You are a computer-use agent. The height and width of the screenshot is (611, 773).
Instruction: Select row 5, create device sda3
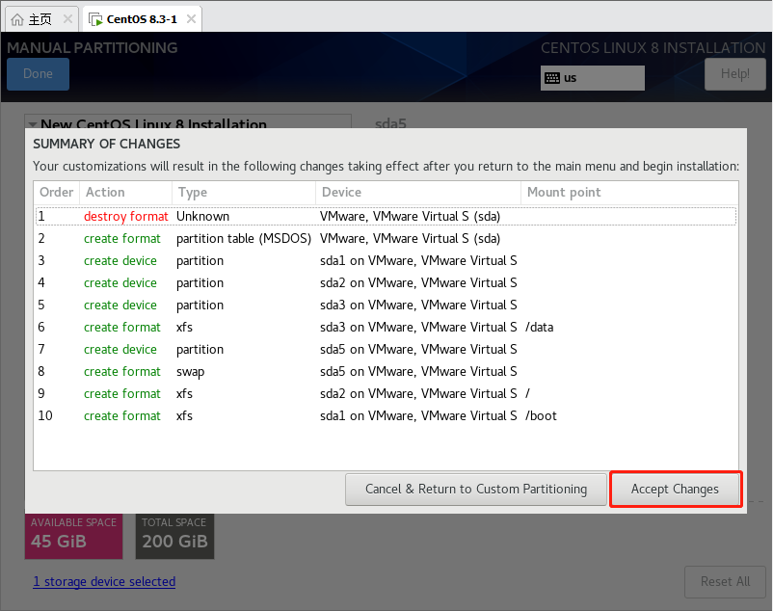pos(386,305)
